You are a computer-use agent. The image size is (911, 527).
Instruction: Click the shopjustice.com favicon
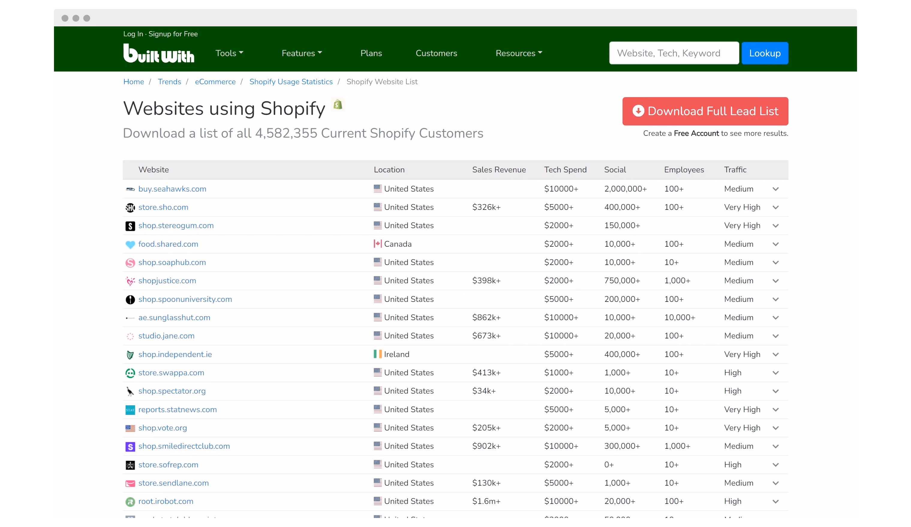pos(130,281)
